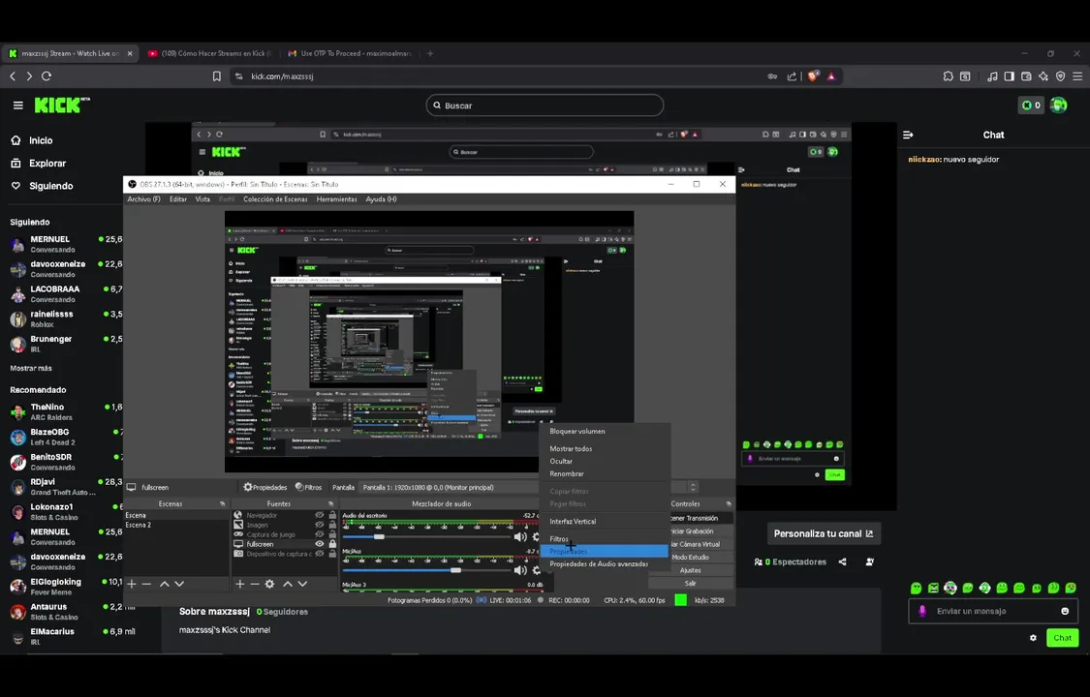Open the browser main menu icon

tap(1077, 76)
